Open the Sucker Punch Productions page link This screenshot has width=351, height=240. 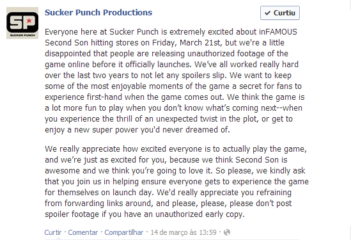click(x=98, y=12)
